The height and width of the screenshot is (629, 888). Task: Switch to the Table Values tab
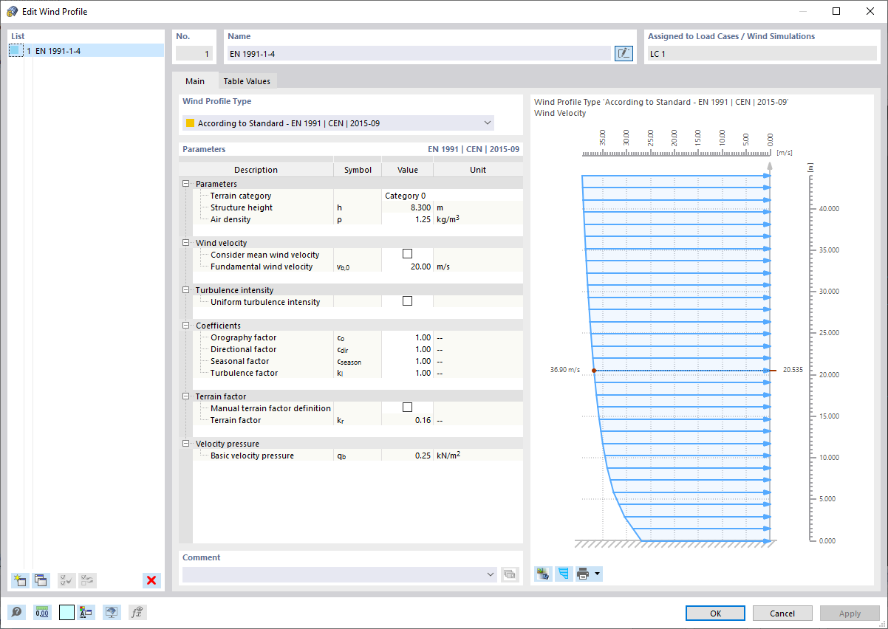click(247, 81)
